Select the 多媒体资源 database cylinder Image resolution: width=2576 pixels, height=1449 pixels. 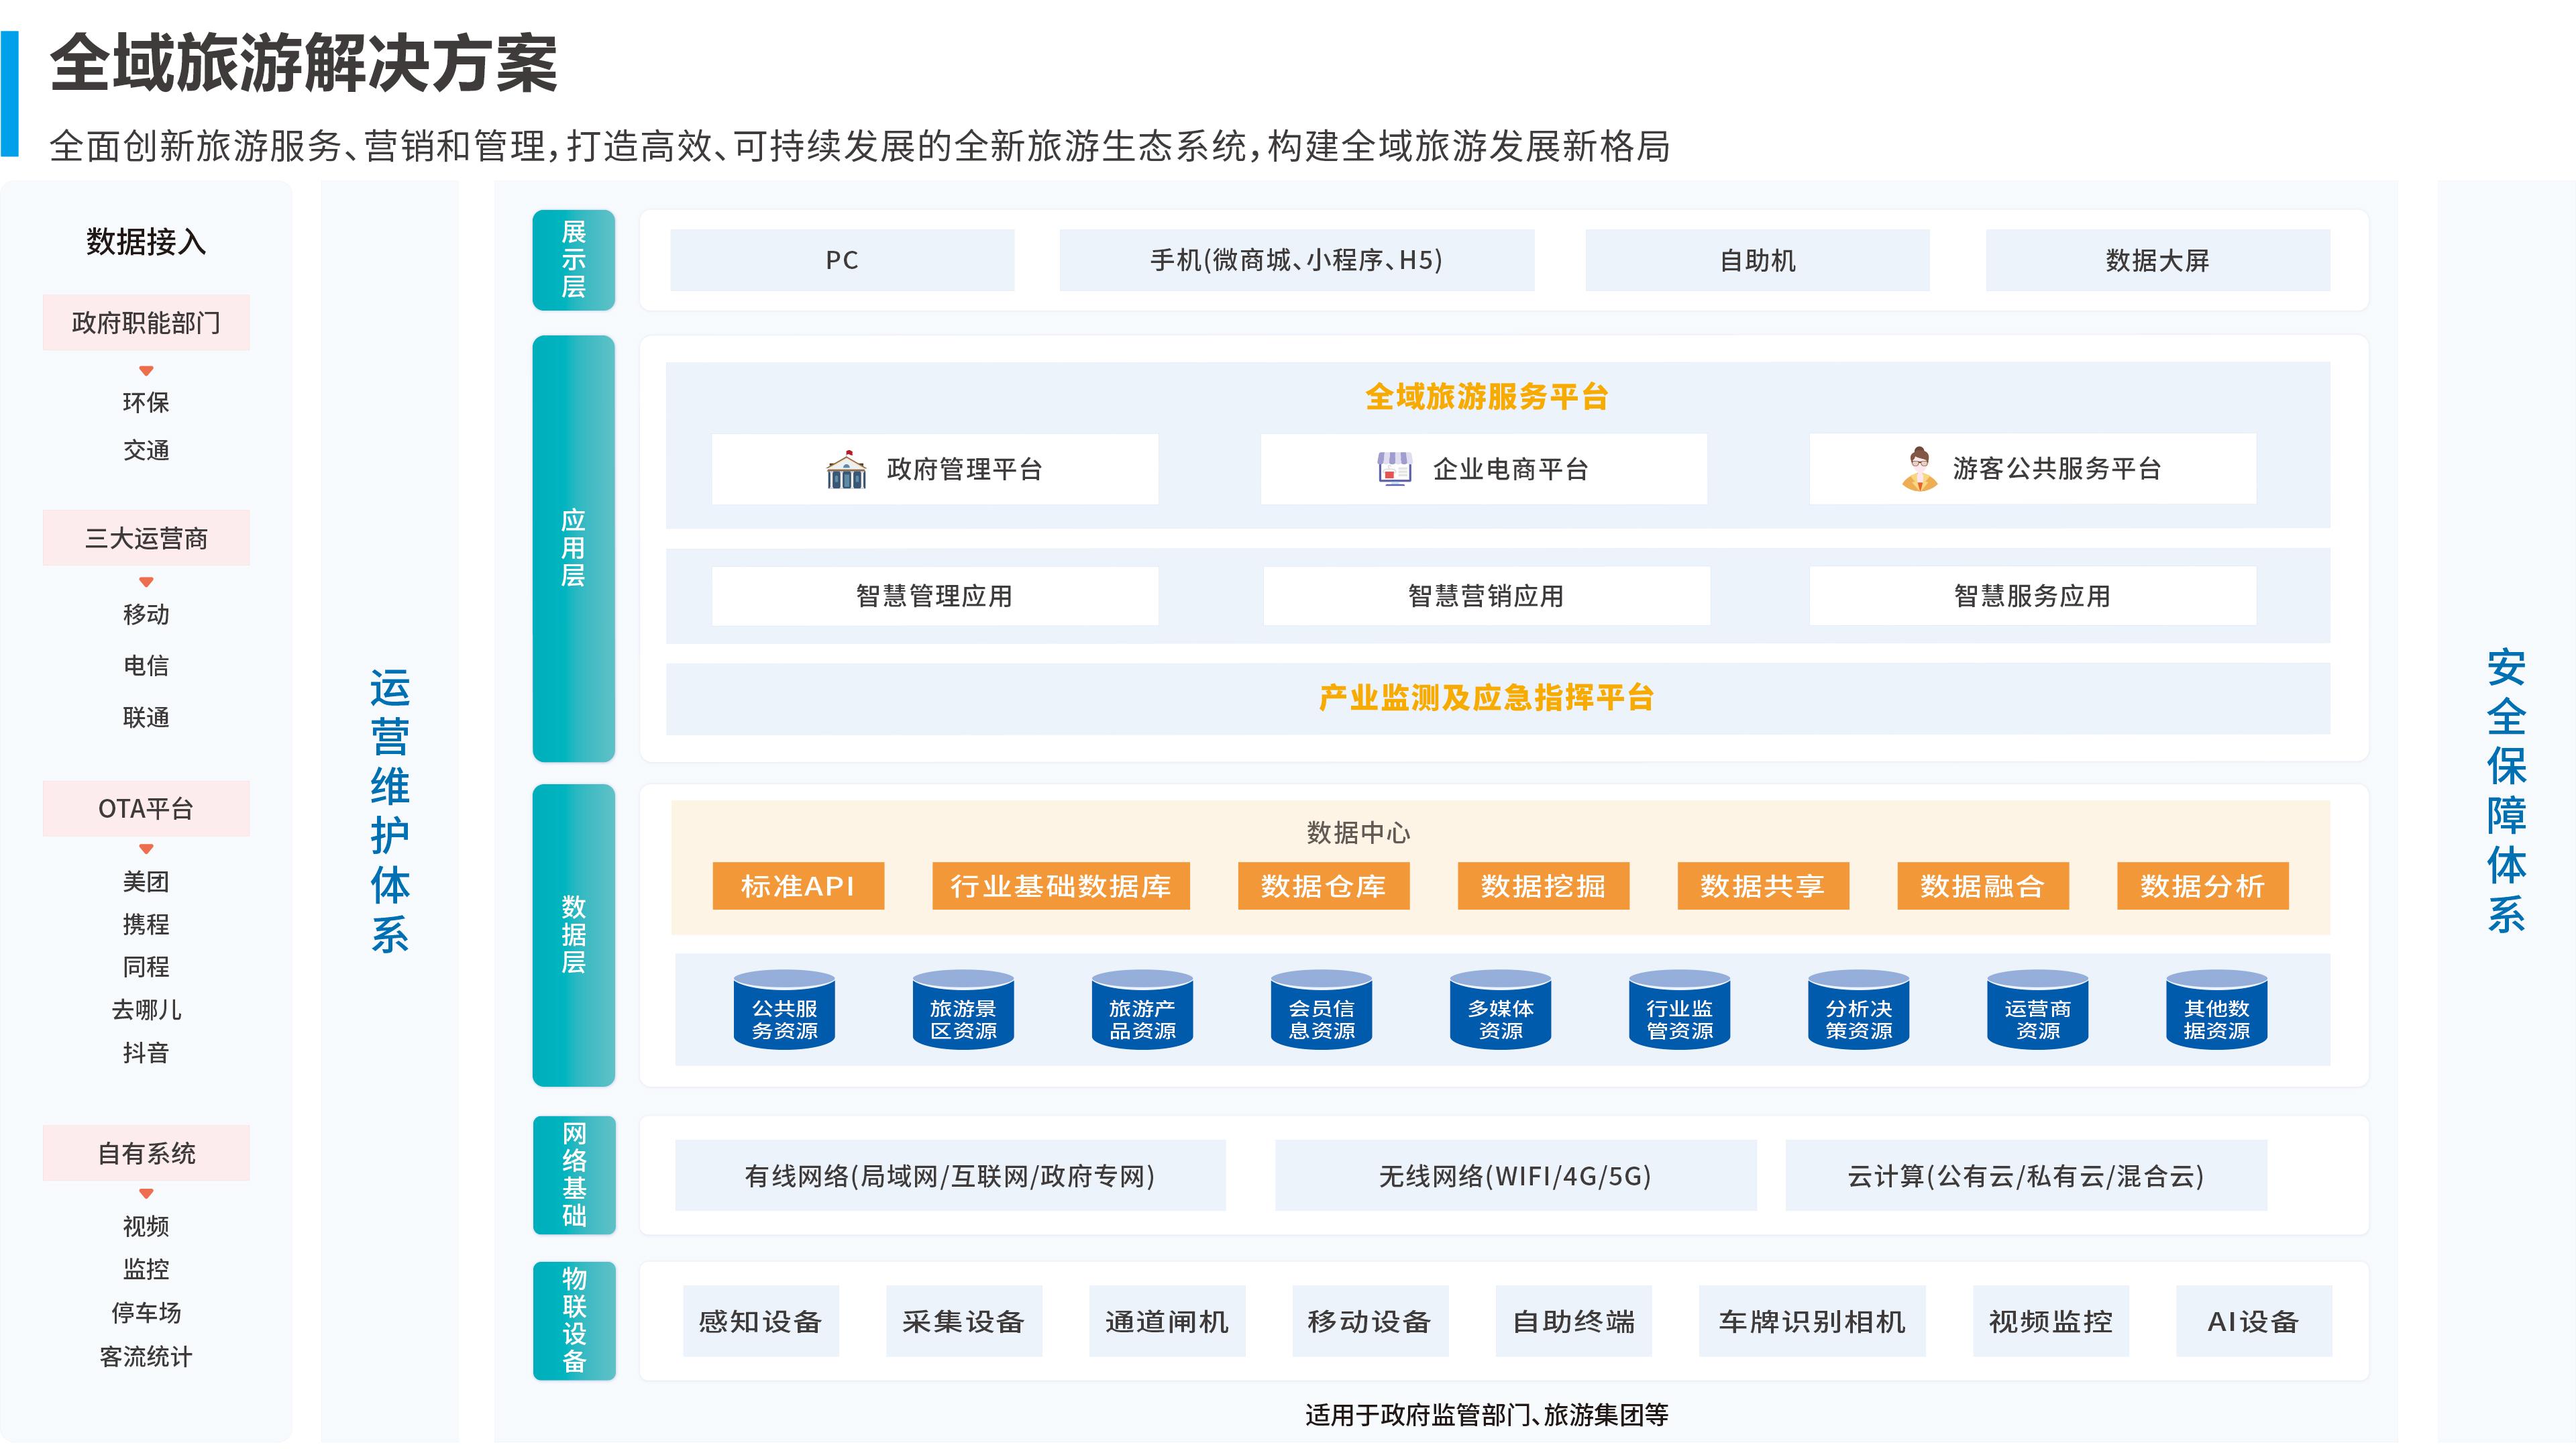pos(1500,1011)
